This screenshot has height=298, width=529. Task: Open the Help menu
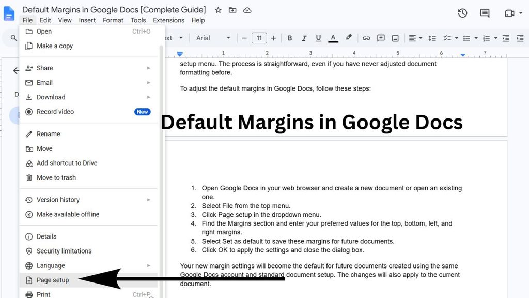[198, 20]
